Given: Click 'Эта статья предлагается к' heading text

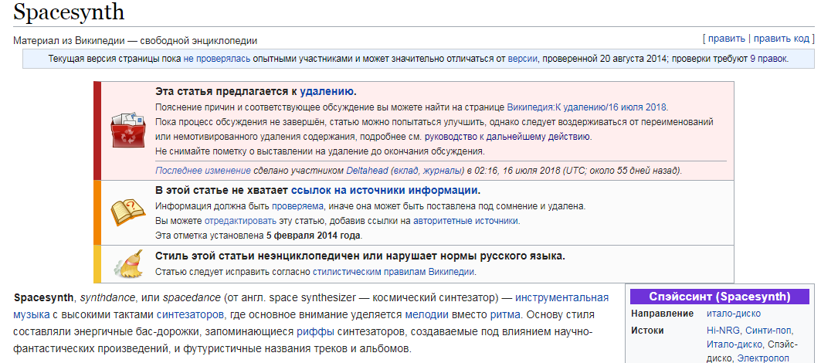Looking at the screenshot, I should tap(226, 91).
